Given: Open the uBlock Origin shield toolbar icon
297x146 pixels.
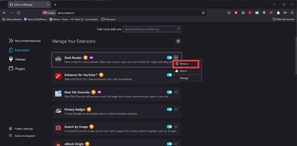Looking at the screenshot, I should pyautogui.click(x=264, y=13).
